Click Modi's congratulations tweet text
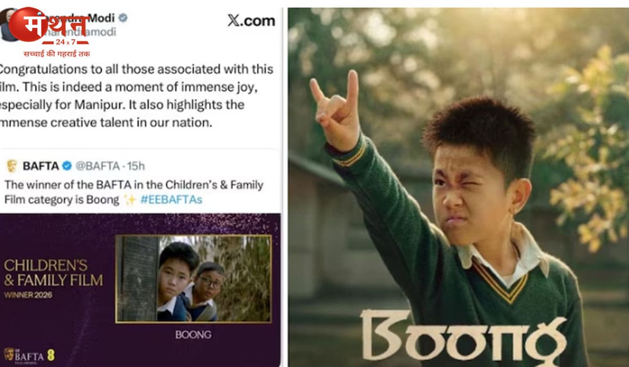629x367 pixels. 136,96
